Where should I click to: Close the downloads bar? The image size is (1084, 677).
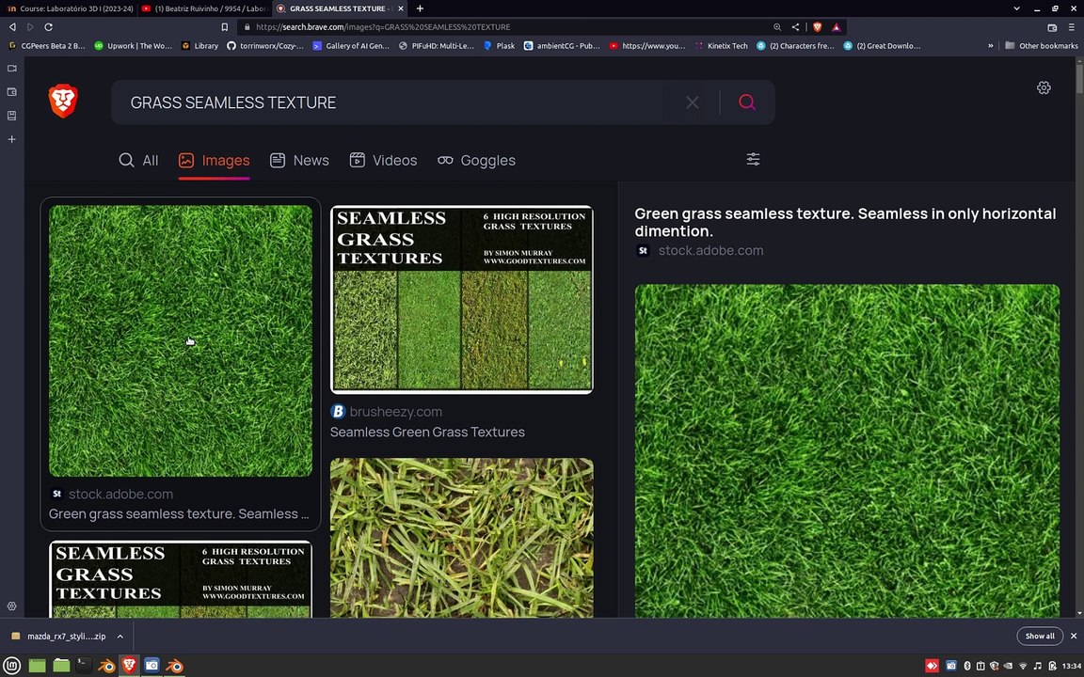tap(1073, 636)
